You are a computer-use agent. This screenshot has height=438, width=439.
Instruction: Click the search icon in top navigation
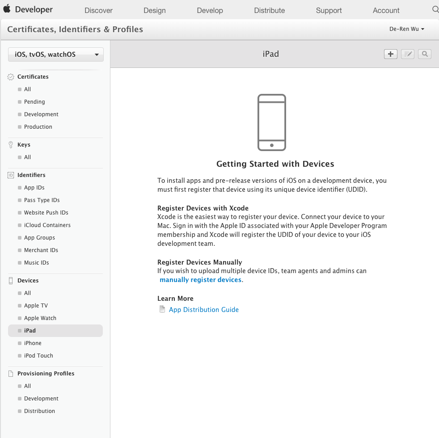tap(435, 9)
